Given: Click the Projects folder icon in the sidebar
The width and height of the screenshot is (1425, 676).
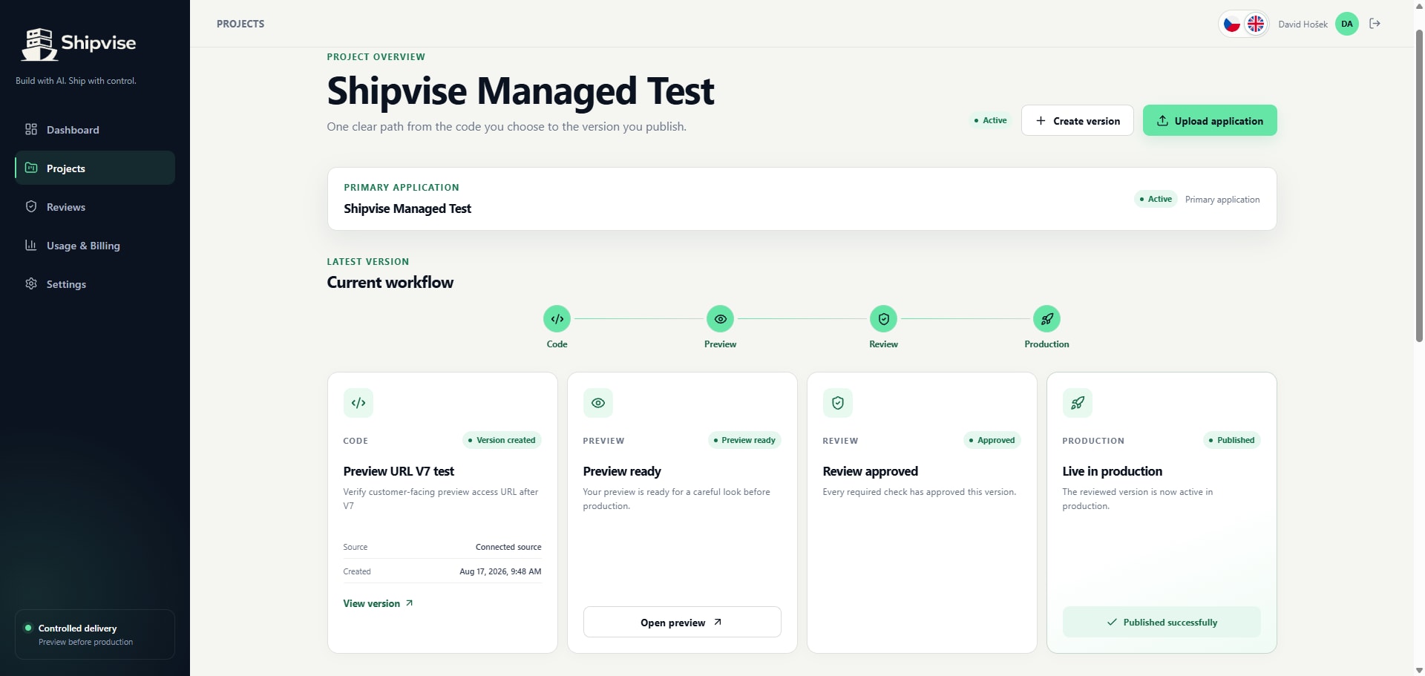Looking at the screenshot, I should click(31, 168).
